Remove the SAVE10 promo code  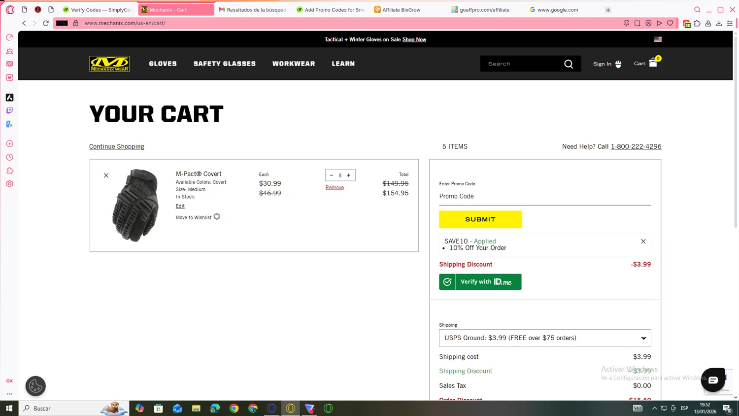(x=643, y=241)
